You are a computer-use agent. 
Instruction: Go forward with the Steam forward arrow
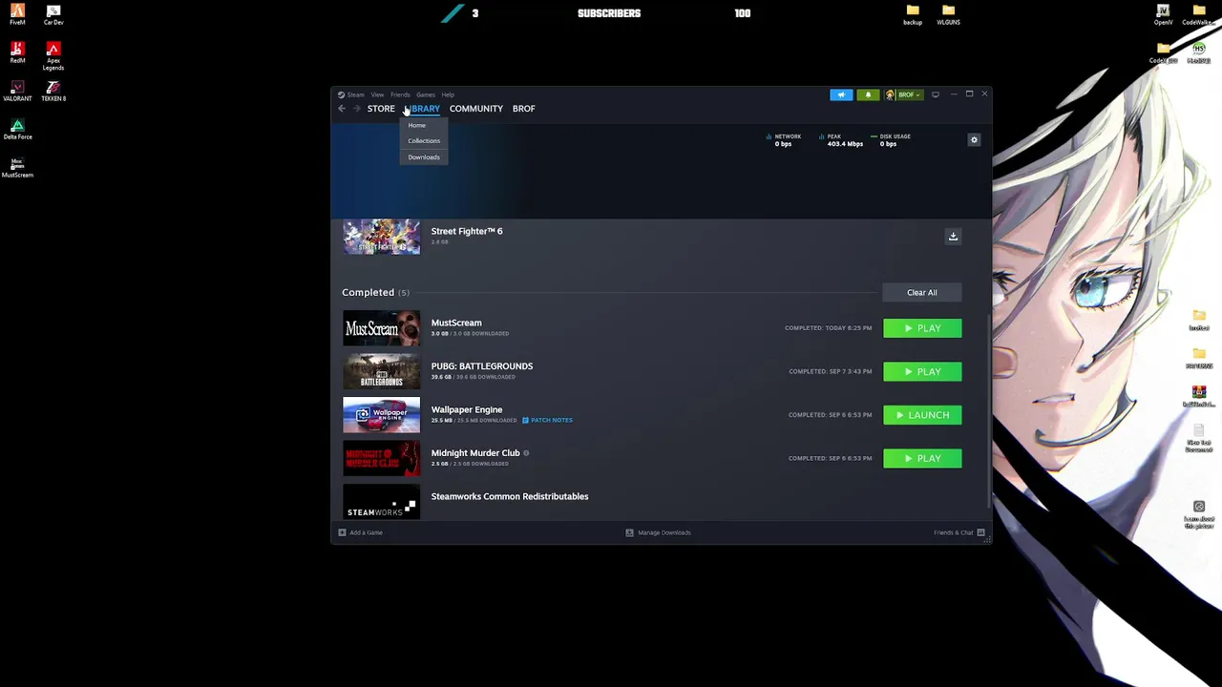[357, 109]
